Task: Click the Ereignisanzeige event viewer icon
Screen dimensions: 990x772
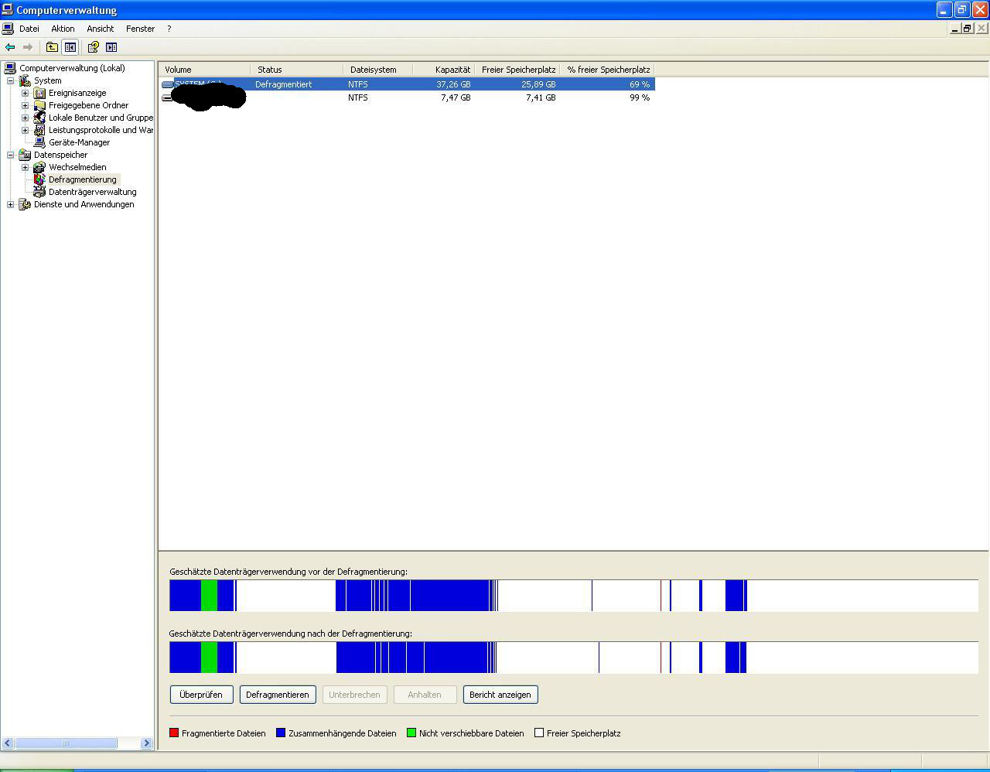Action: (x=39, y=93)
